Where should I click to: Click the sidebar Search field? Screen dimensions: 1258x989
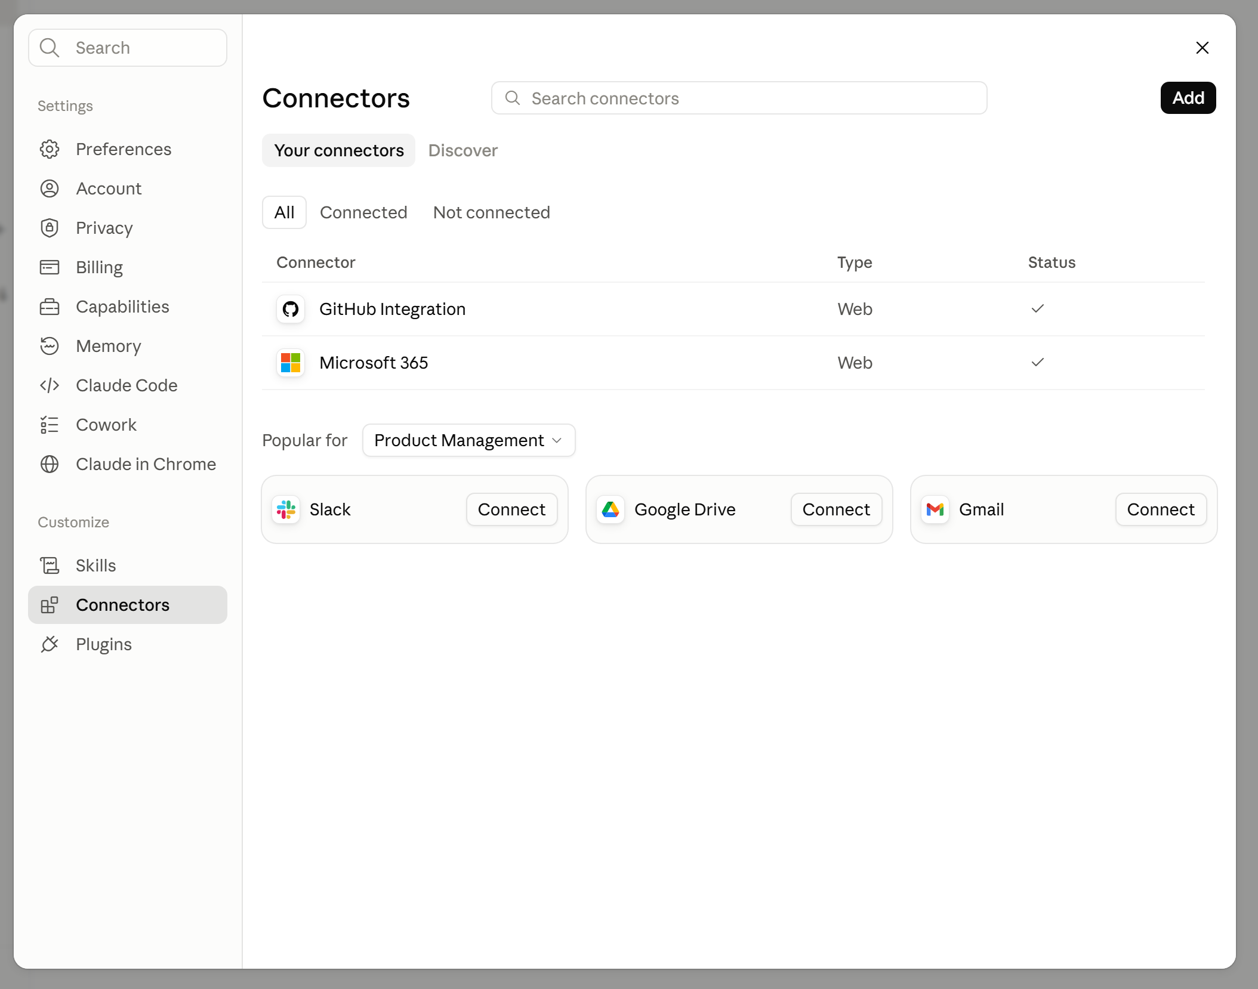128,48
